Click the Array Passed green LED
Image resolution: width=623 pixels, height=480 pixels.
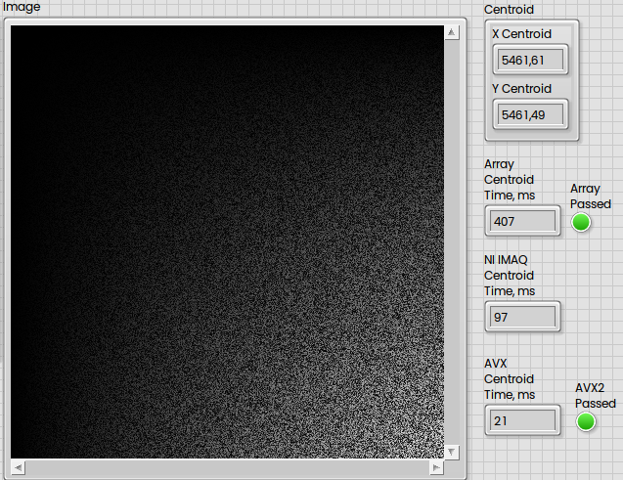[581, 222]
